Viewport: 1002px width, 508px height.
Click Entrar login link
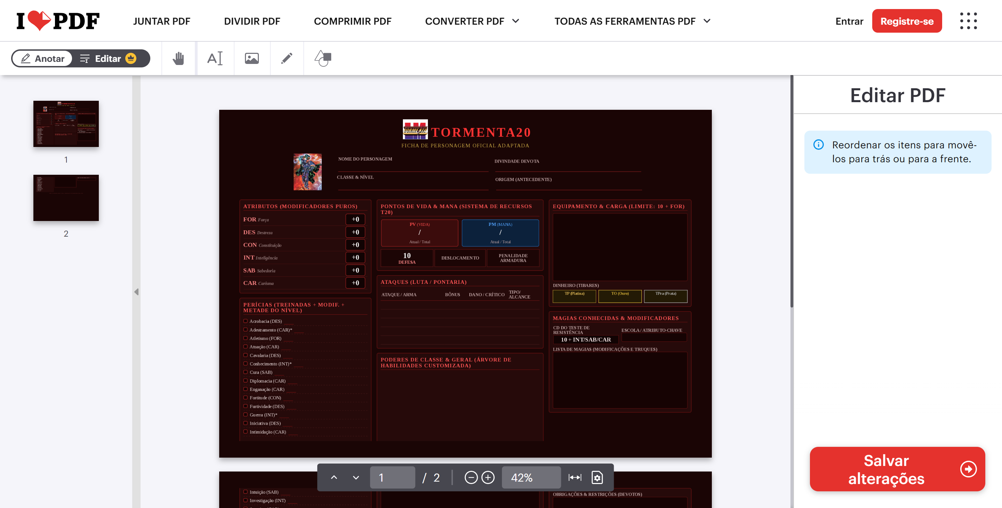849,21
